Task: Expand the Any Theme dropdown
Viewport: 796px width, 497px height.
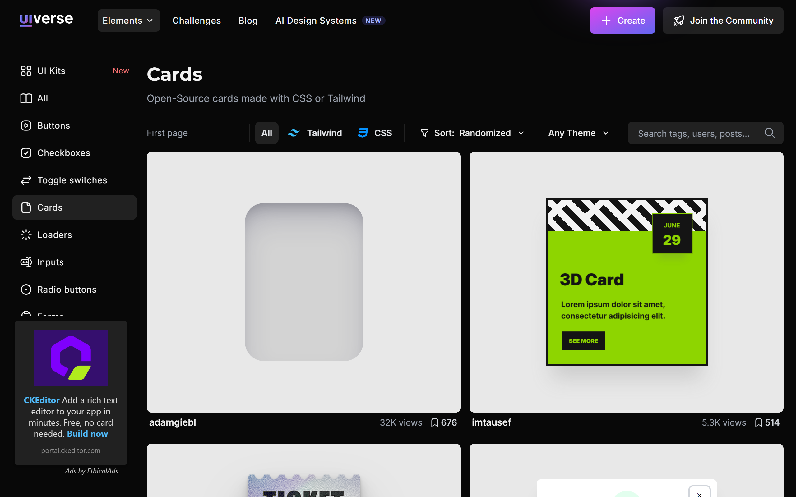Action: click(579, 133)
